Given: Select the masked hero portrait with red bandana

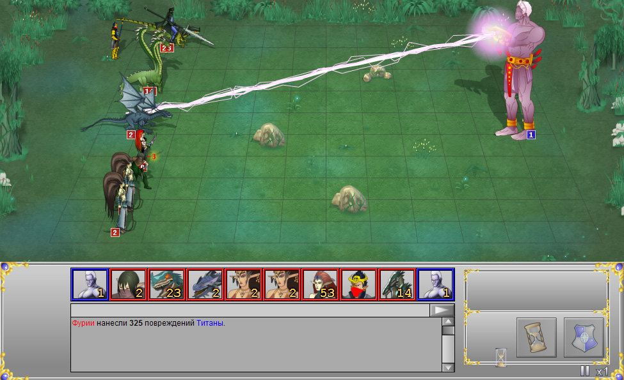Looking at the screenshot, I should pyautogui.click(x=358, y=284).
